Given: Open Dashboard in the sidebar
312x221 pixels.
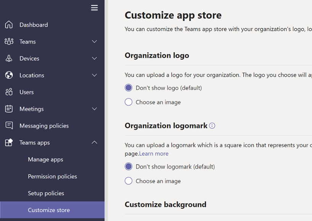Looking at the screenshot, I should (x=52, y=25).
